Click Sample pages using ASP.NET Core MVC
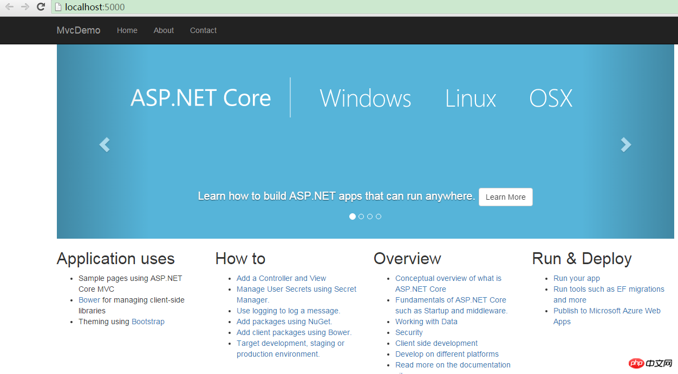This screenshot has height=374, width=678. pos(131,284)
